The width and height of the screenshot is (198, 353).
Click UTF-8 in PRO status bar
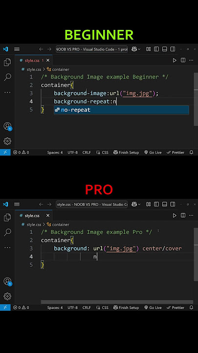(72, 307)
